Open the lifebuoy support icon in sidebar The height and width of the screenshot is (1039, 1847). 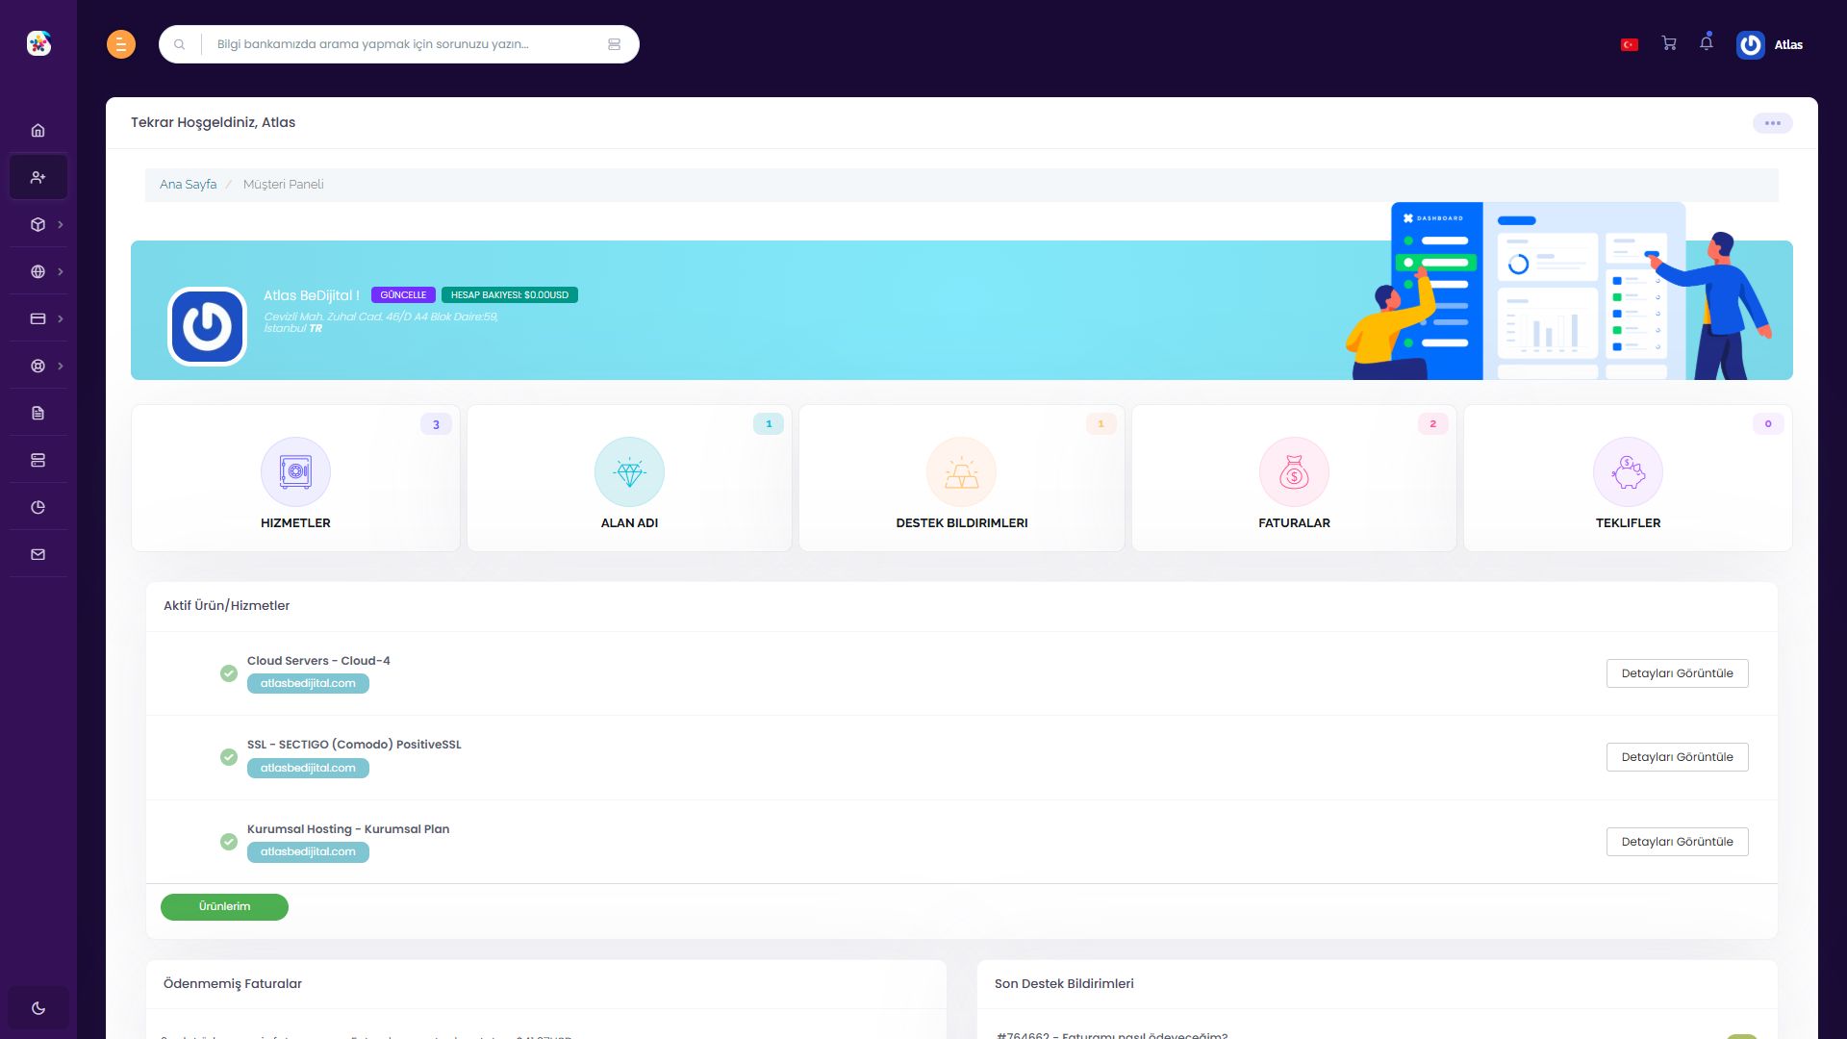tap(38, 366)
